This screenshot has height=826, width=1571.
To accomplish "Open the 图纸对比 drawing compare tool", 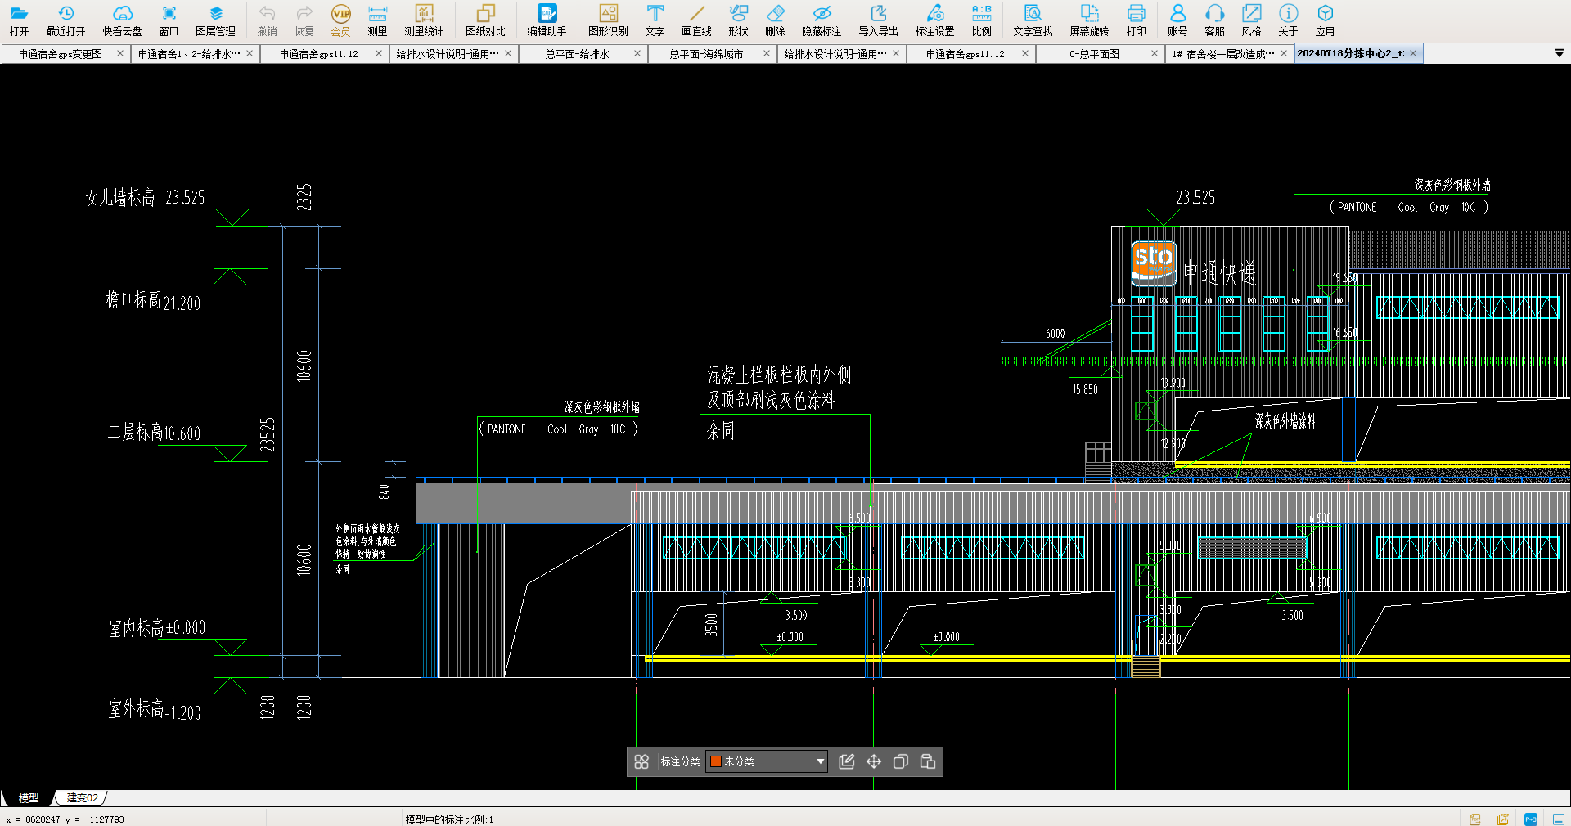I will coord(485,20).
